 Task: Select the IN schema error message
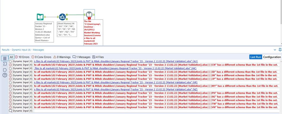pyautogui.click(x=156, y=75)
